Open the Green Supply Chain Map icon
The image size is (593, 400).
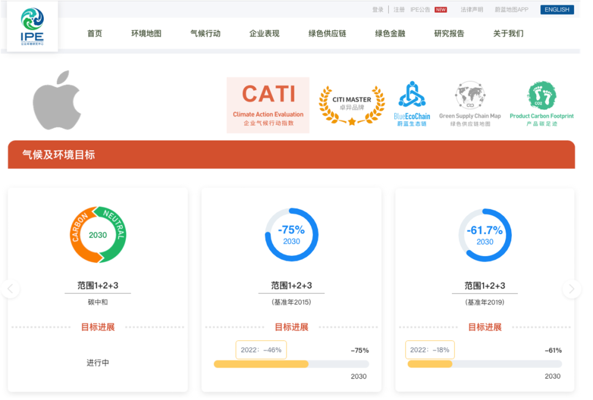coord(470,104)
